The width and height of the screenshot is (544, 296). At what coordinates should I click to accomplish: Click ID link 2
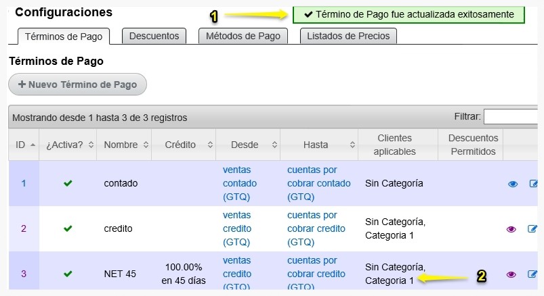click(24, 228)
